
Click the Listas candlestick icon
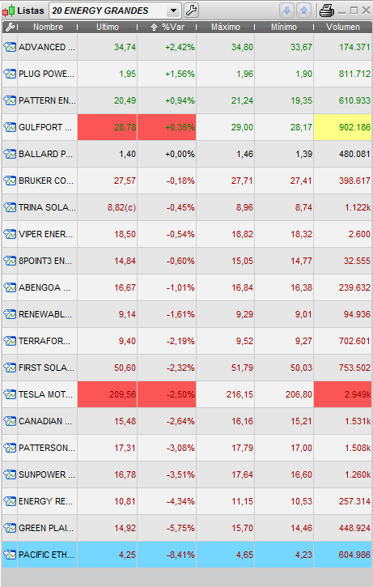9,11
